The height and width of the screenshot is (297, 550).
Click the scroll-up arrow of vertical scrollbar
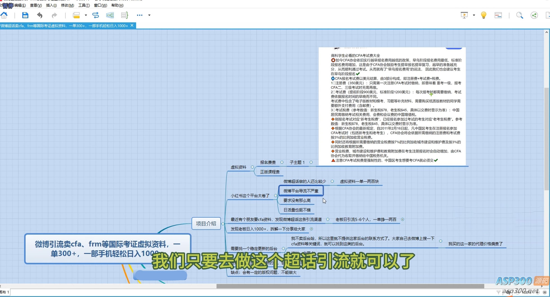tap(547, 32)
